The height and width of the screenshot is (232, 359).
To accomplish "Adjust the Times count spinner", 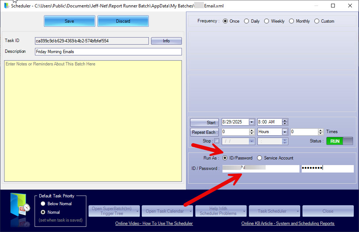I will click(320, 132).
